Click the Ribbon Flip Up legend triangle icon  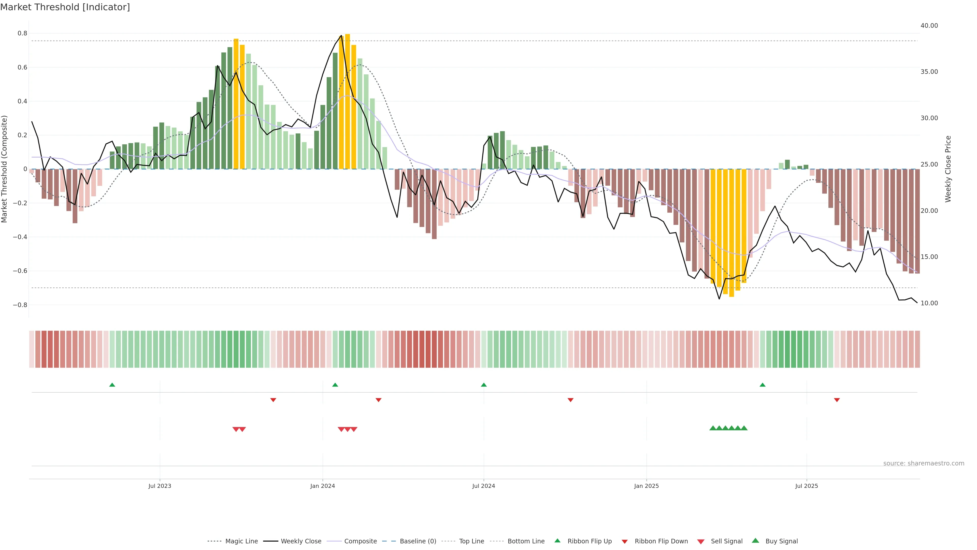click(x=557, y=541)
